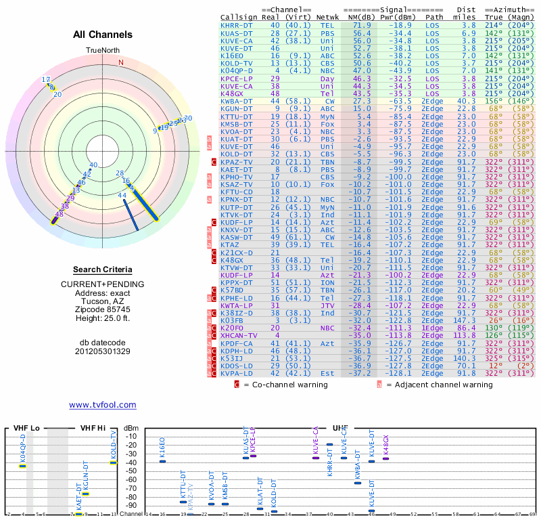Open the www.tvfool.com link

(103, 405)
